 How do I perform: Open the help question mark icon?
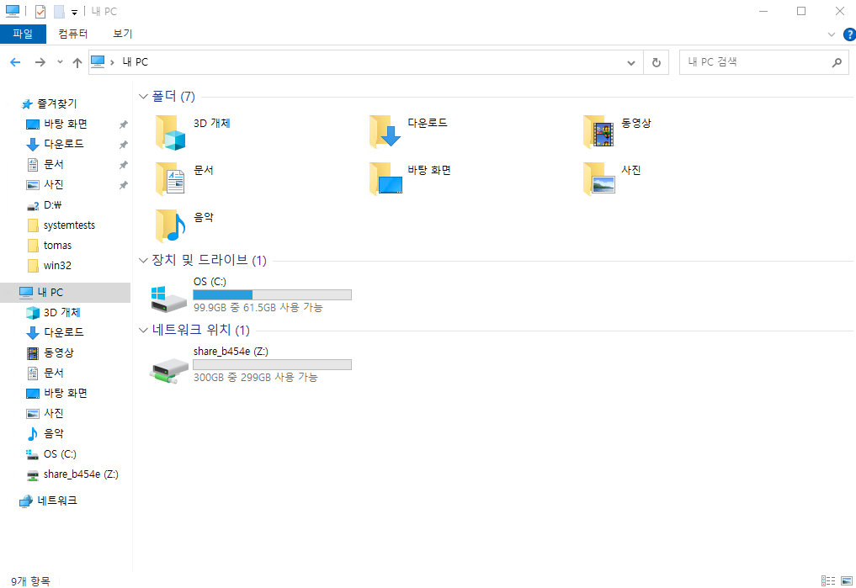pos(849,34)
